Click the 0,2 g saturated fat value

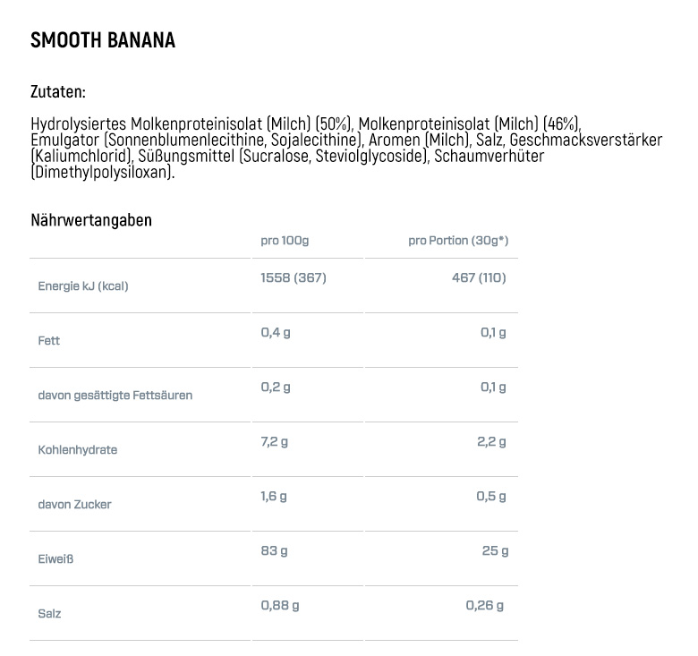(x=276, y=388)
